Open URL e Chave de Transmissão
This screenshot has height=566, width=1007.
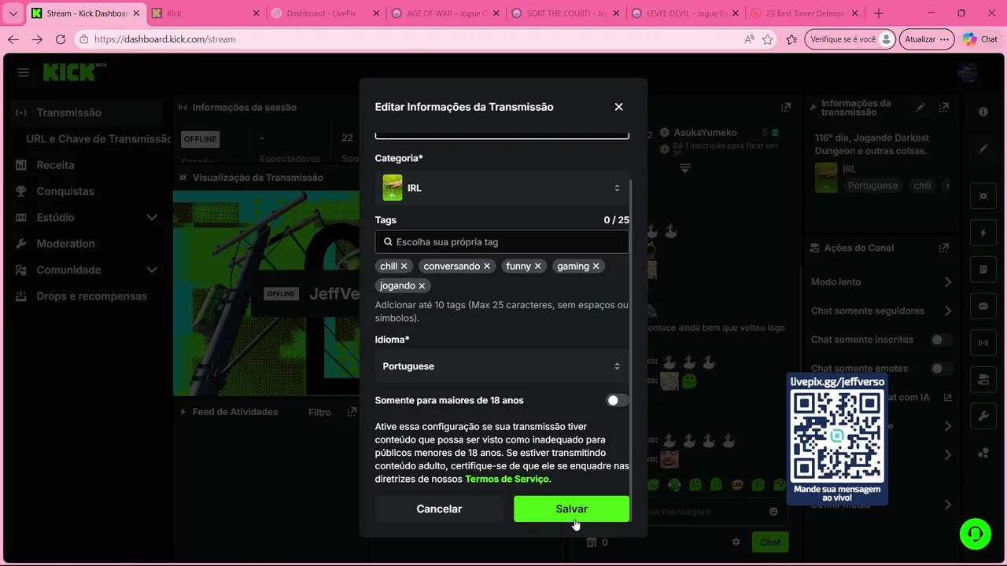click(x=98, y=139)
